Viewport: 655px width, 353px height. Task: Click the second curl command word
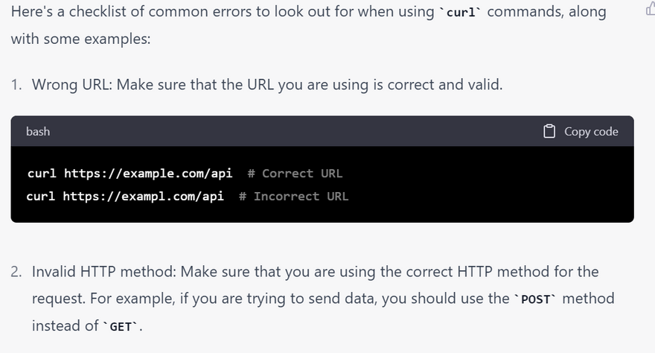40,197
